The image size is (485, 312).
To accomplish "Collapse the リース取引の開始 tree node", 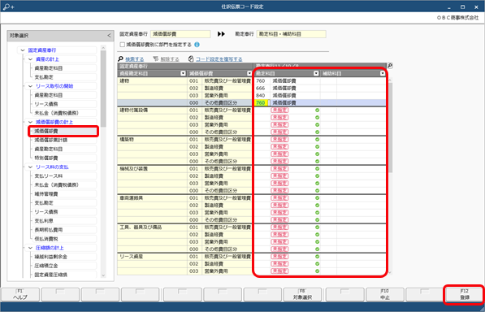I will point(30,86).
